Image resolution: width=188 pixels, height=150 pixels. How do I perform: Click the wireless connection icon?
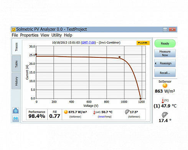tap(16, 118)
